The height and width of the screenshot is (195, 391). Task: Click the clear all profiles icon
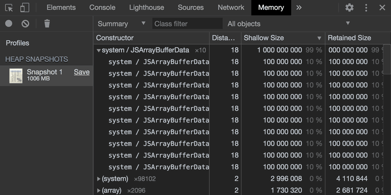25,23
